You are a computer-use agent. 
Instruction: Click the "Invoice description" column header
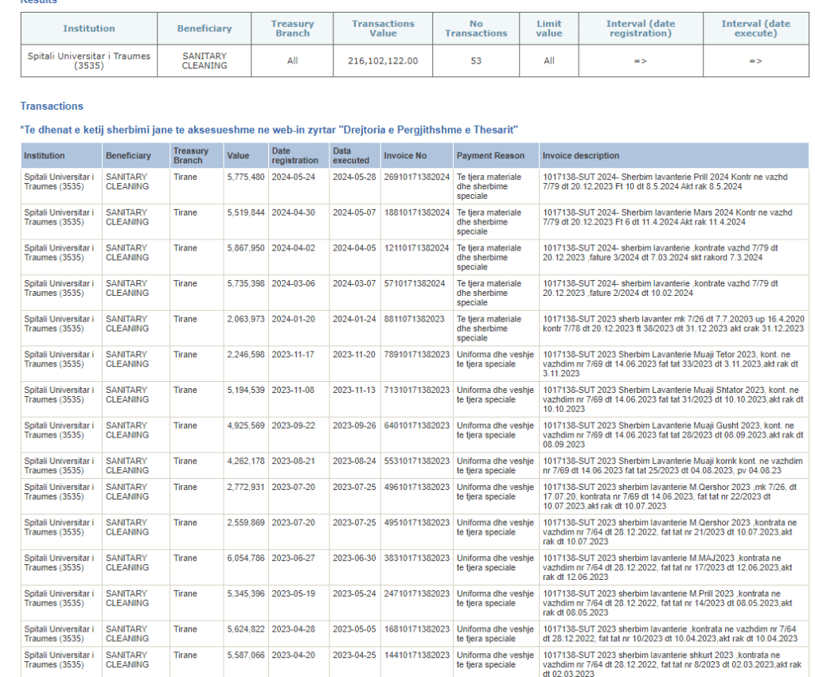click(x=580, y=156)
